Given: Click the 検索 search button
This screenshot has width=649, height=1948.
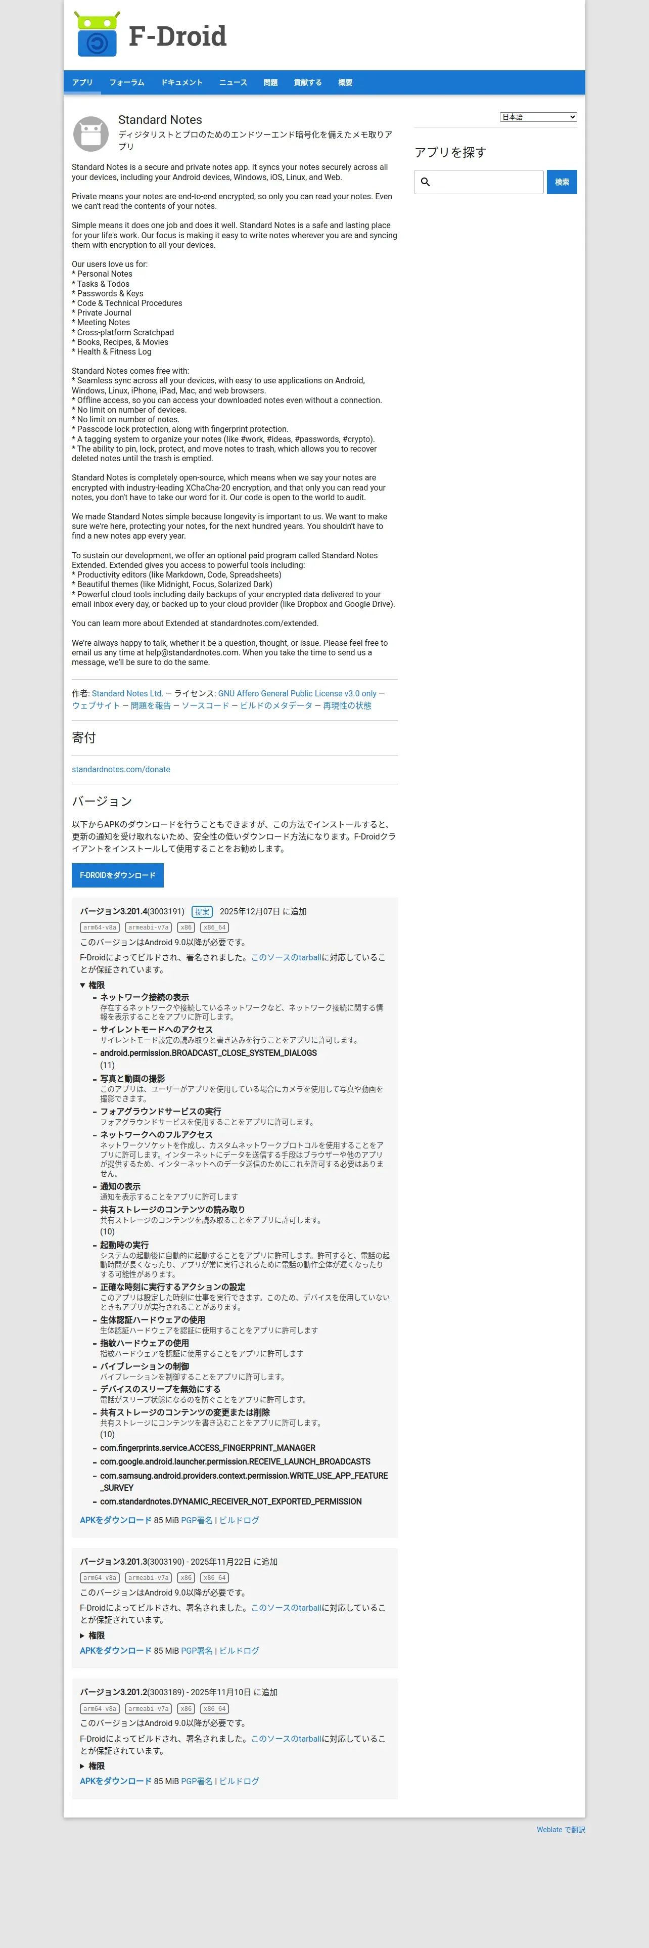Looking at the screenshot, I should coord(562,182).
